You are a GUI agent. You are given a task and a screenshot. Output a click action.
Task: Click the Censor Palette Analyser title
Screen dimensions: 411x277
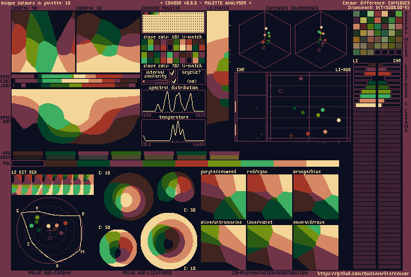coord(205,3)
